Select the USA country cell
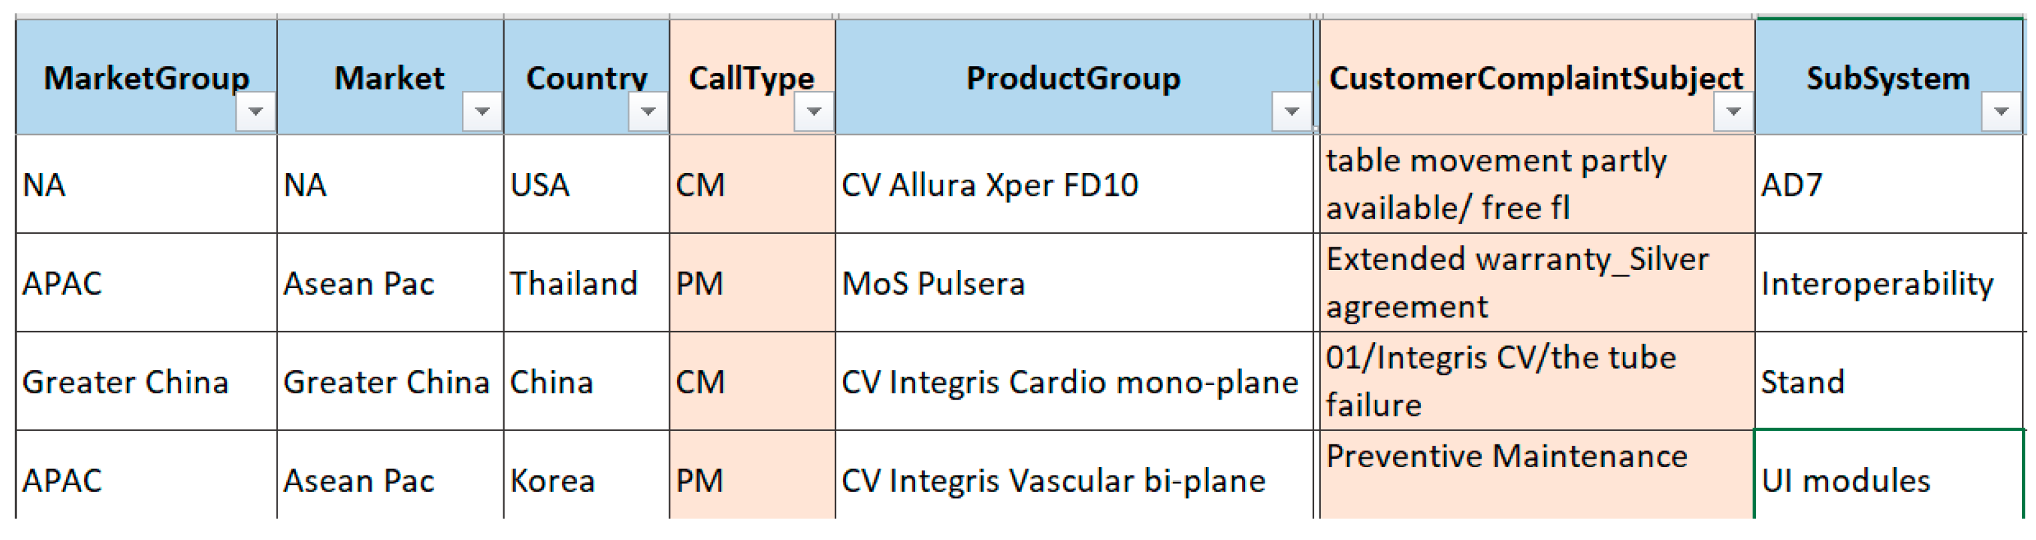 (540, 185)
